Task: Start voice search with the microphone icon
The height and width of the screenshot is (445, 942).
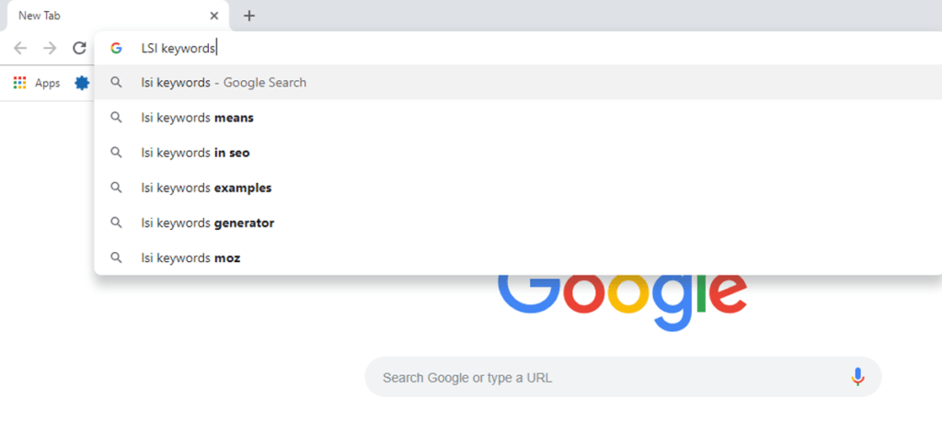Action: (x=857, y=377)
